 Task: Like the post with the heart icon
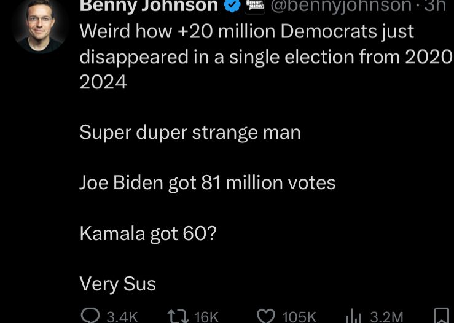click(x=265, y=316)
